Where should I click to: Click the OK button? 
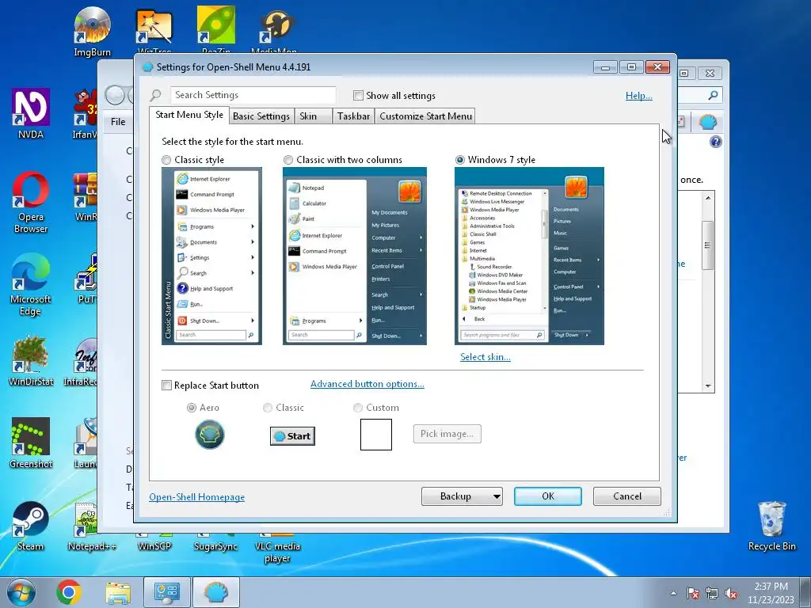tap(548, 496)
